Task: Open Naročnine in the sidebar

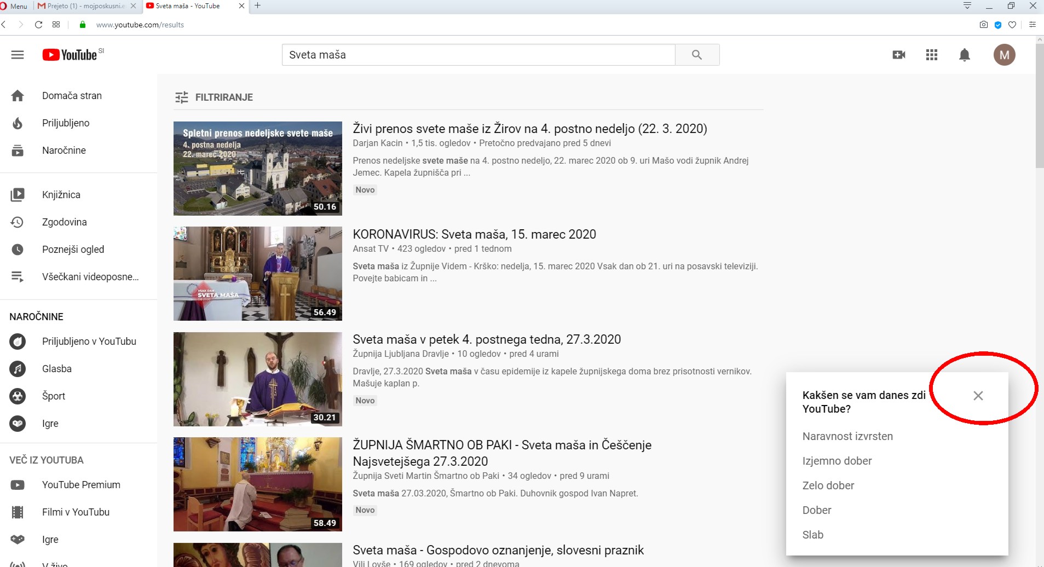Action: click(x=64, y=151)
